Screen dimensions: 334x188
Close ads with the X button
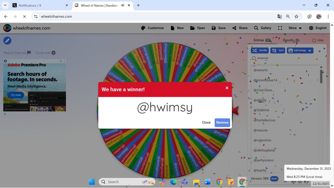pyautogui.click(x=45, y=53)
